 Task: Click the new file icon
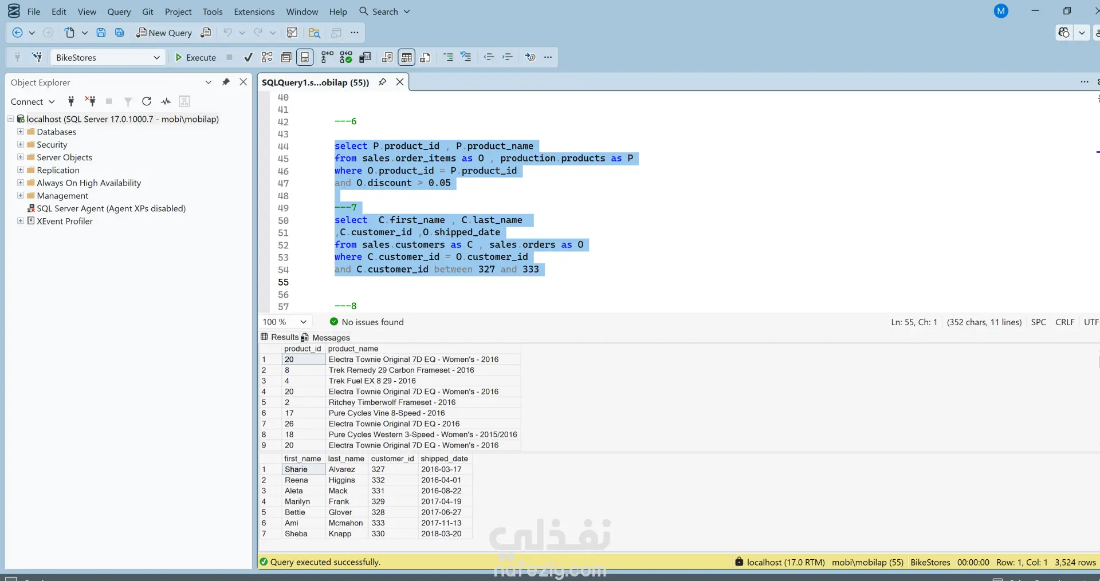(69, 33)
